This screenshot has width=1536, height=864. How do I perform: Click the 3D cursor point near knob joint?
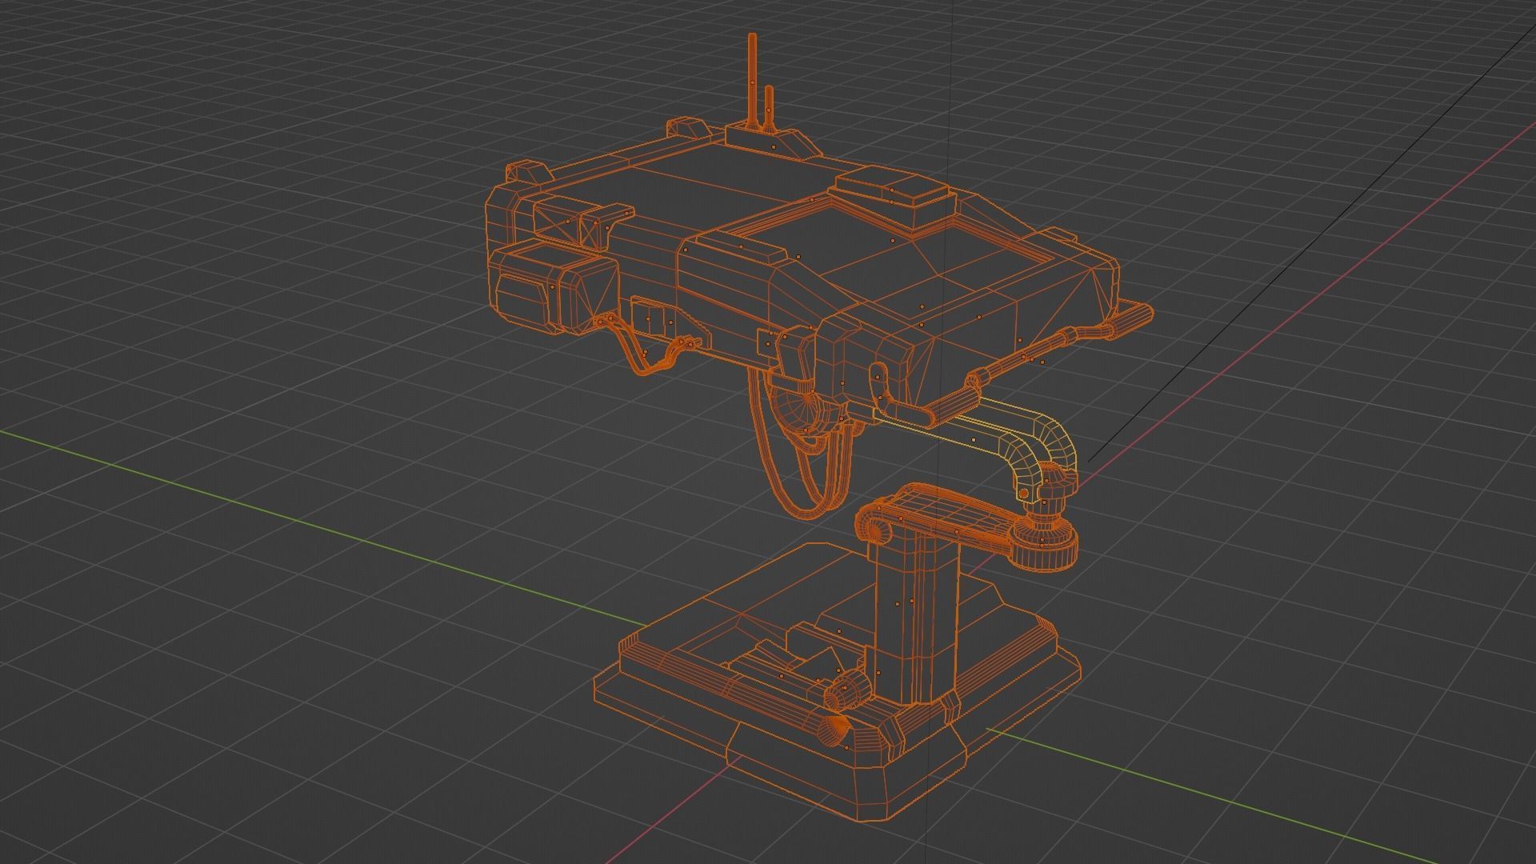(1024, 494)
